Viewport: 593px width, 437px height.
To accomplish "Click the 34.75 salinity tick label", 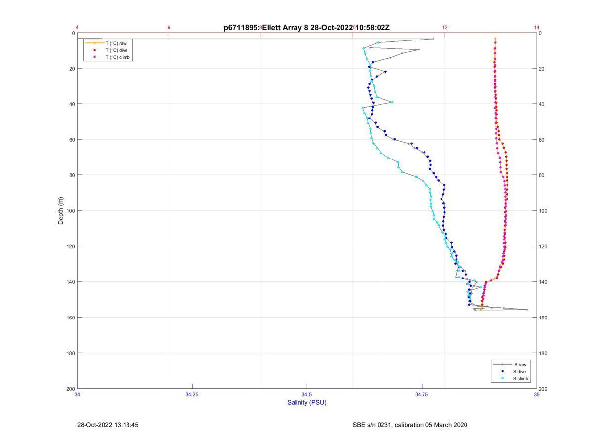I will pos(422,394).
